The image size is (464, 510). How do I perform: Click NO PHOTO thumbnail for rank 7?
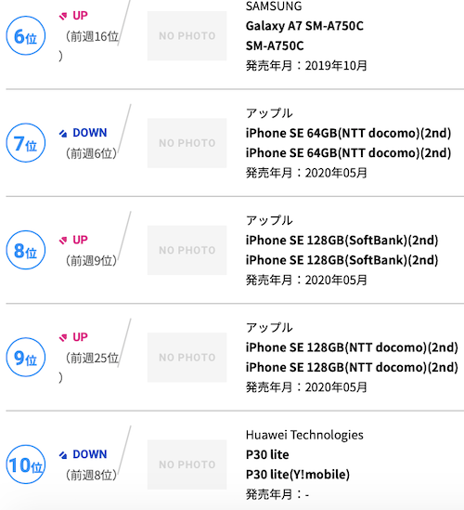(187, 143)
